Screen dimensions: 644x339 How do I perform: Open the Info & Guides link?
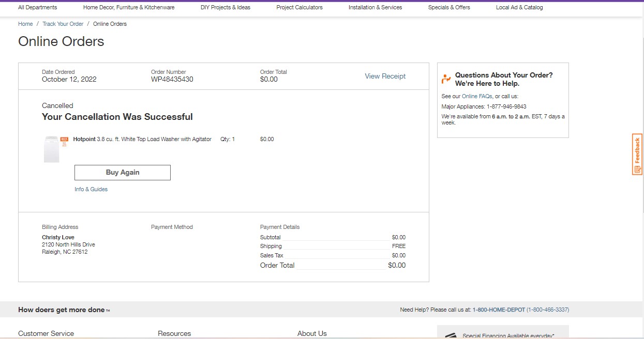91,189
